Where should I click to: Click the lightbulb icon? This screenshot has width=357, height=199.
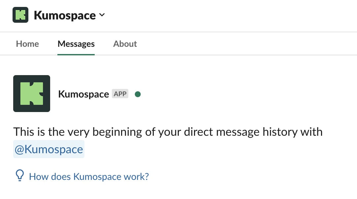[x=19, y=176]
